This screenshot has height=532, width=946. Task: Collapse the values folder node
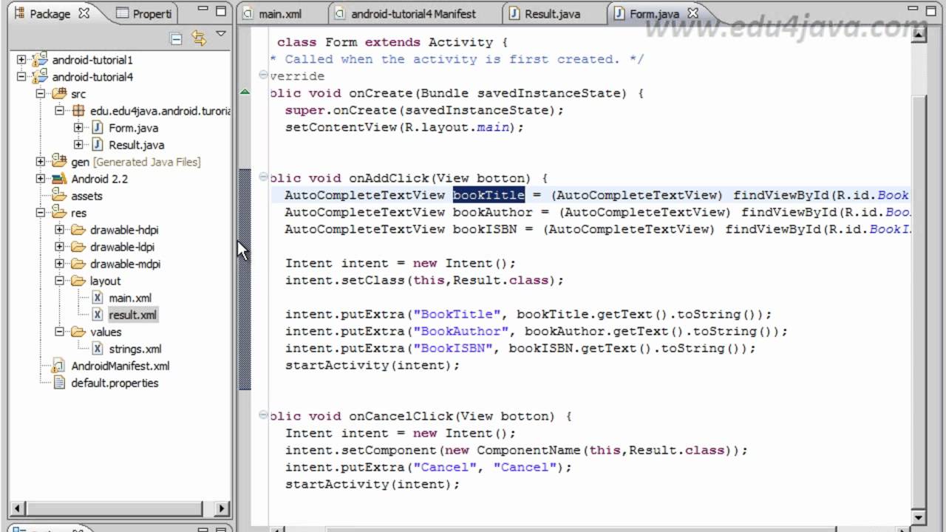[59, 332]
